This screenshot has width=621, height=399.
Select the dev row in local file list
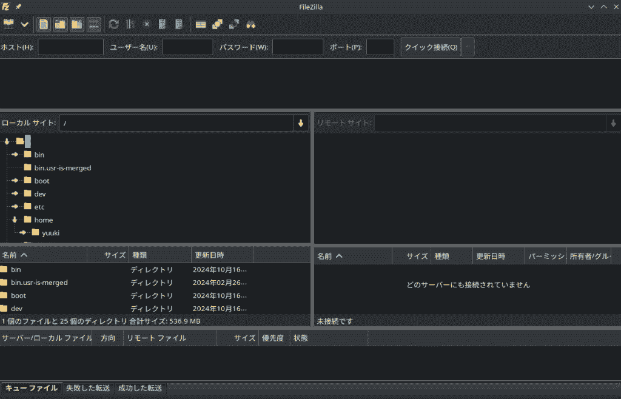point(155,309)
